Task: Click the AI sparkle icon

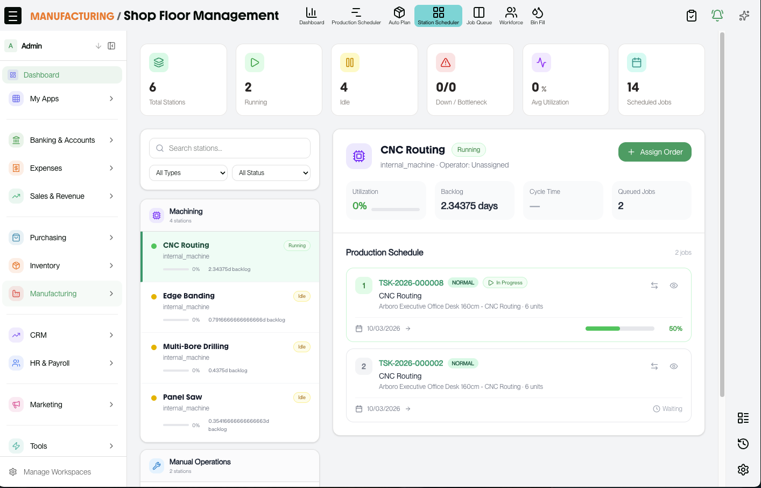Action: pos(744,16)
